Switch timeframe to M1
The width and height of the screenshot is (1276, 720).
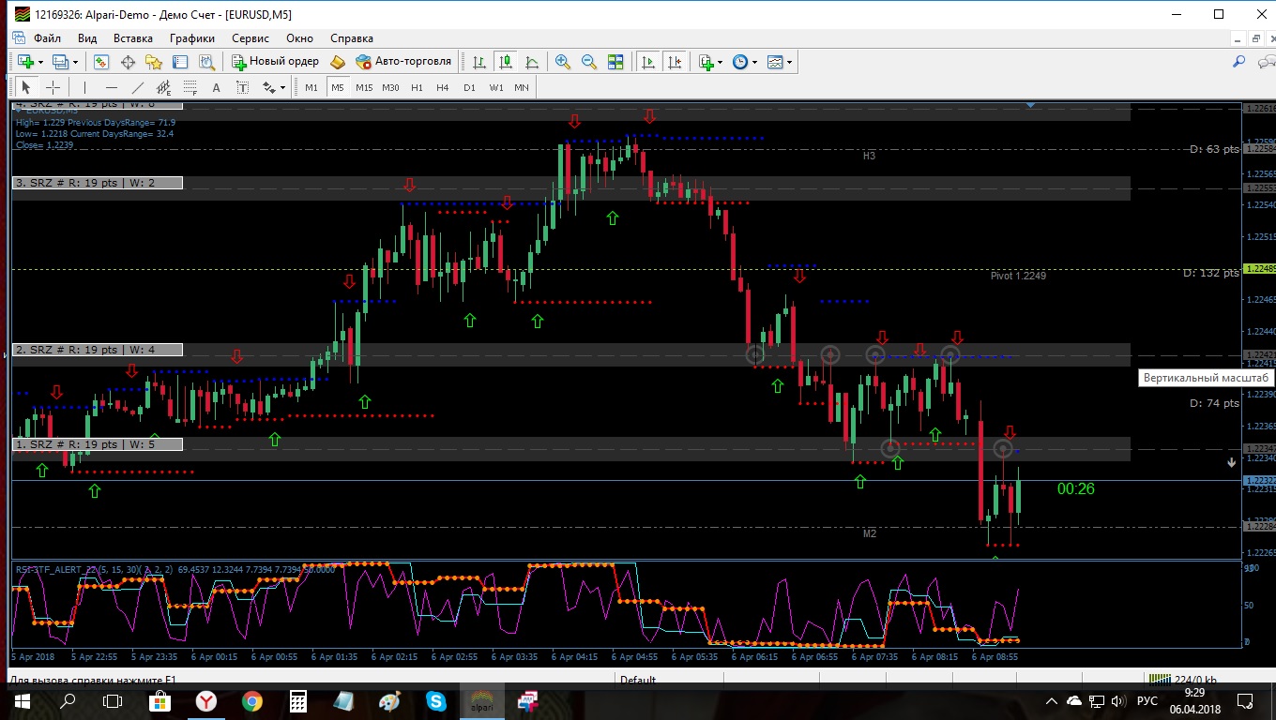pos(311,87)
